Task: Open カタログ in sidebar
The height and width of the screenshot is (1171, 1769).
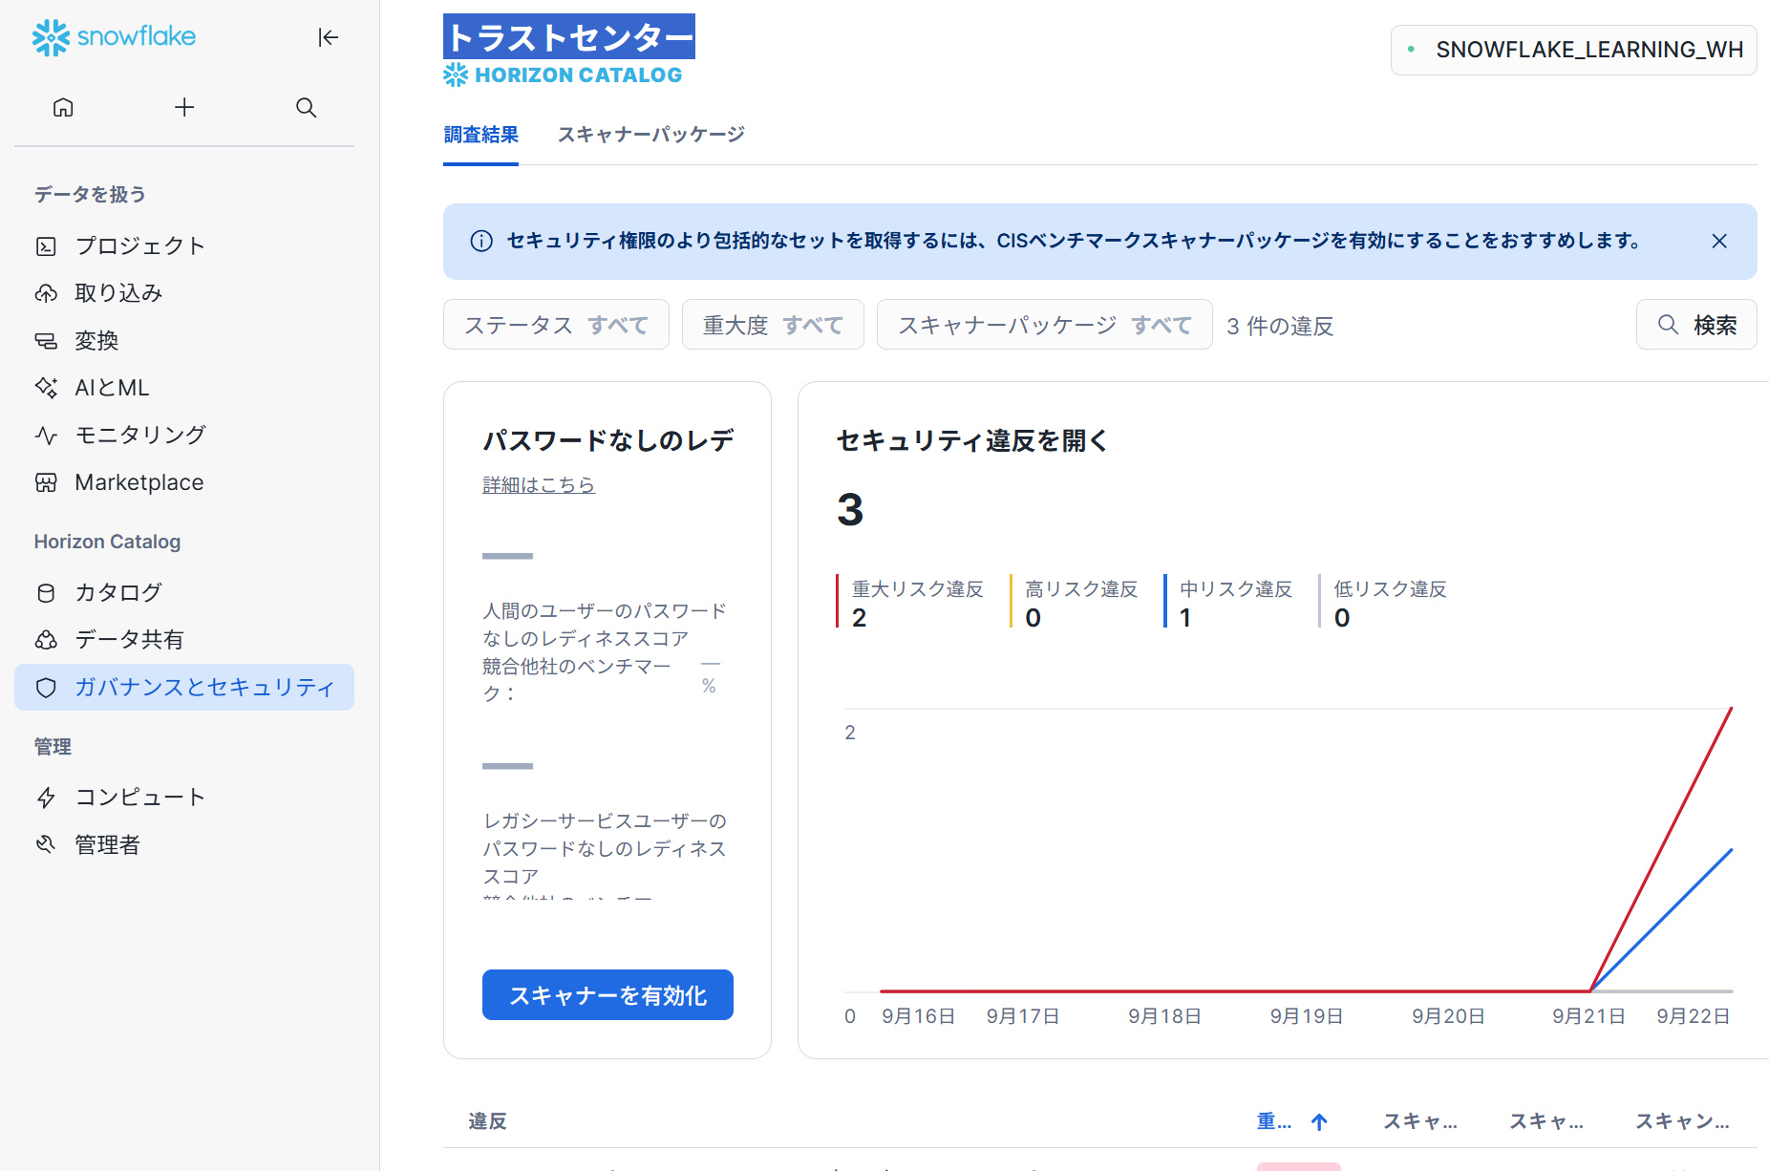Action: click(x=184, y=592)
